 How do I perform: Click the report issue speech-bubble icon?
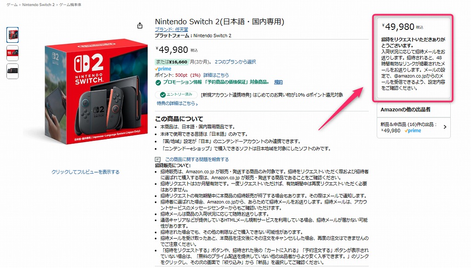point(158,160)
